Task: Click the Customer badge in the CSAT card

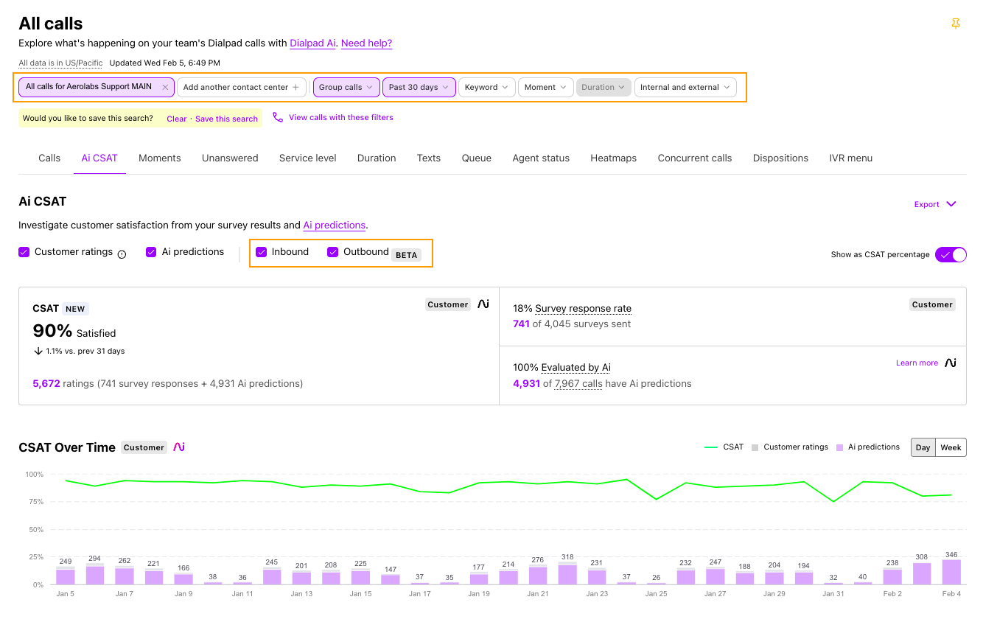Action: coord(448,304)
